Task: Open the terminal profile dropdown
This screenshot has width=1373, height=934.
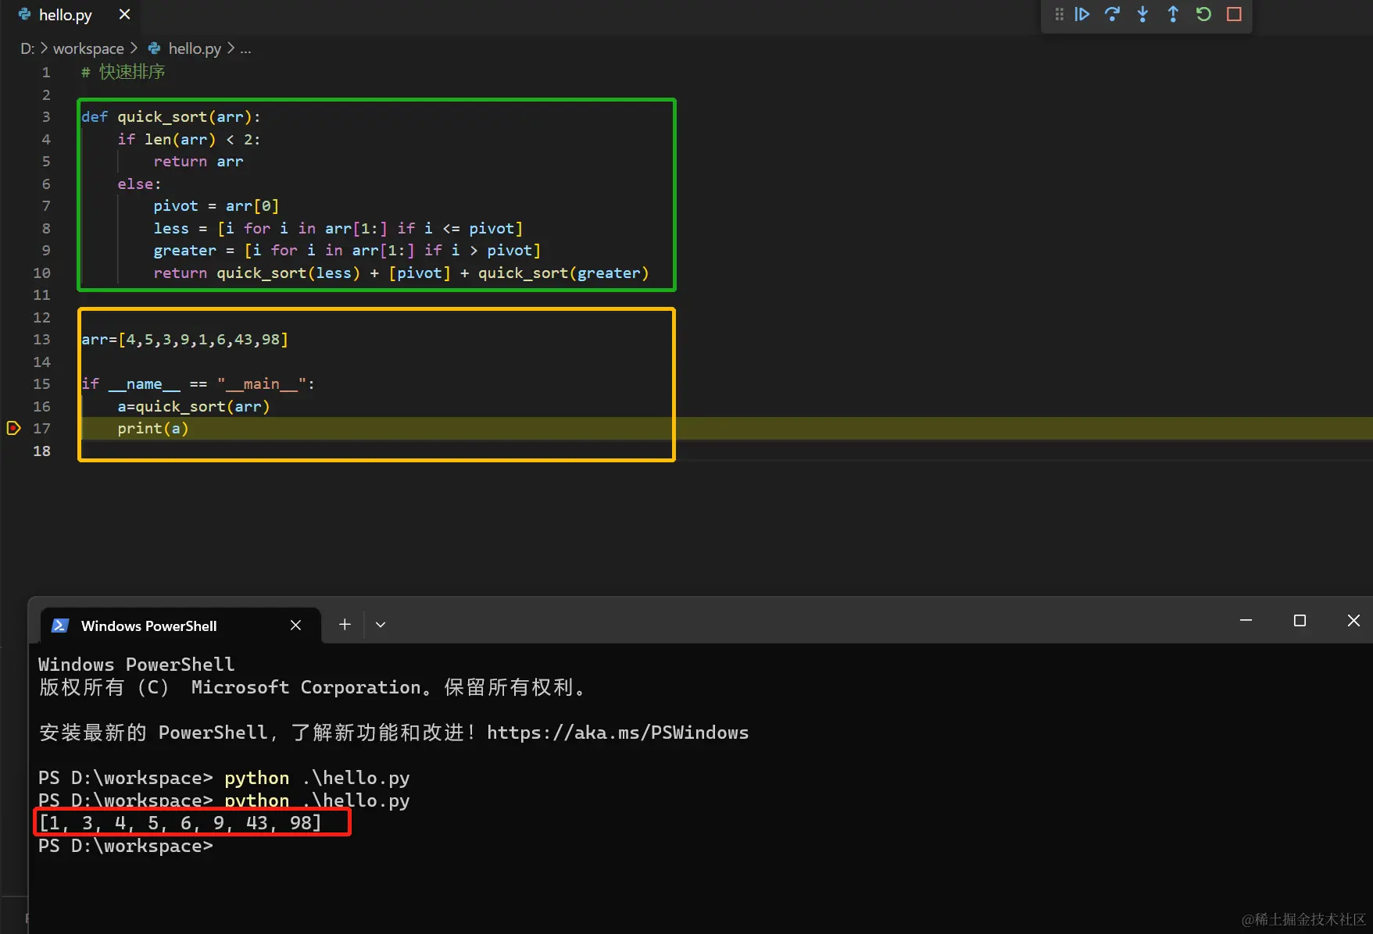Action: (381, 625)
